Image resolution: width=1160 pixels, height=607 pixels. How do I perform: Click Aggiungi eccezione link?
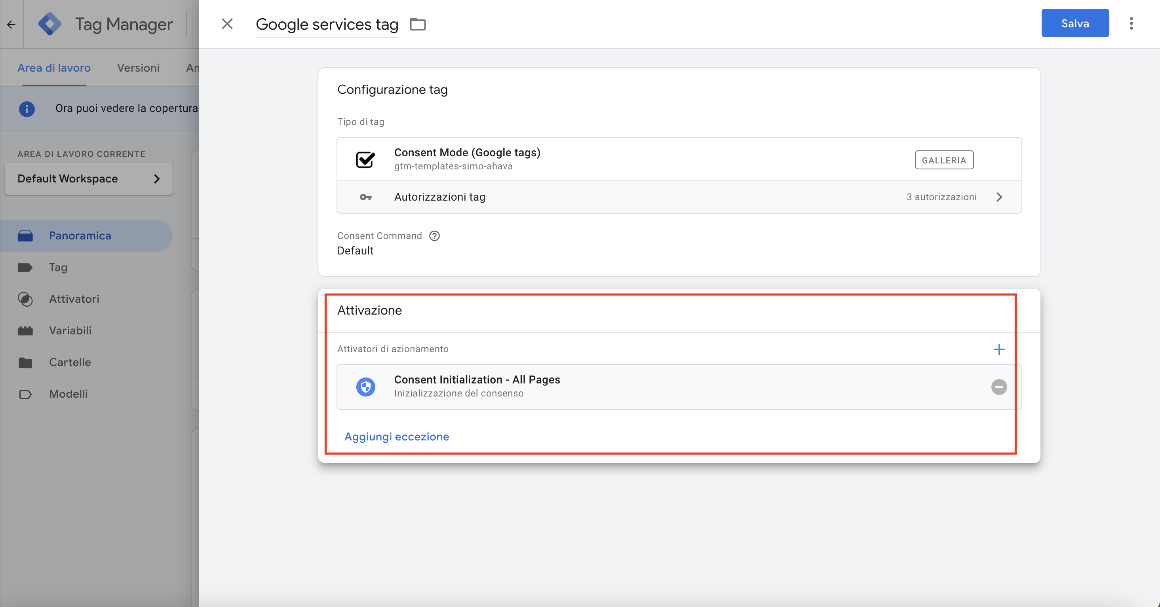[397, 436]
